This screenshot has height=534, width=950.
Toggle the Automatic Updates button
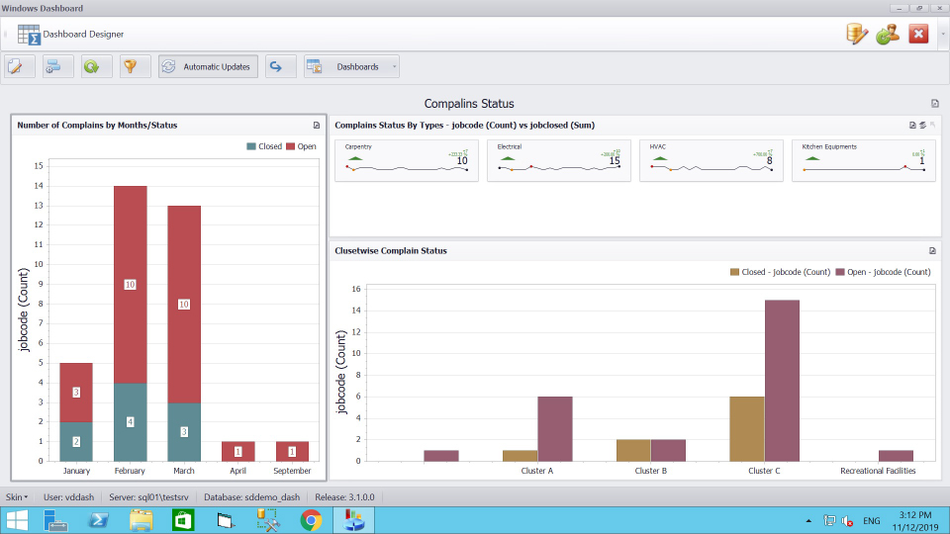[x=209, y=66]
